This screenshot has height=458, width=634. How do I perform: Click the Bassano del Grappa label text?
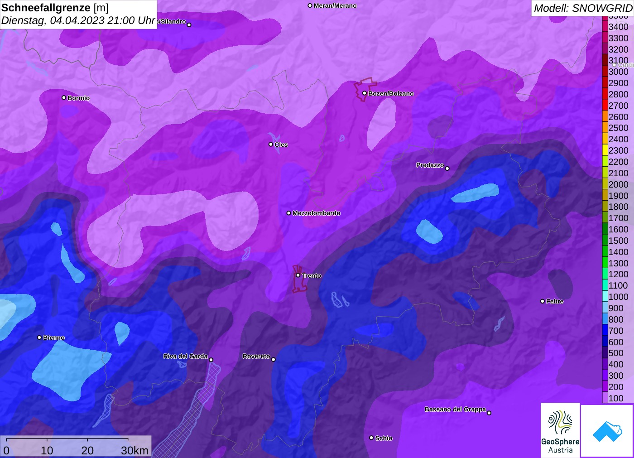tap(455, 409)
